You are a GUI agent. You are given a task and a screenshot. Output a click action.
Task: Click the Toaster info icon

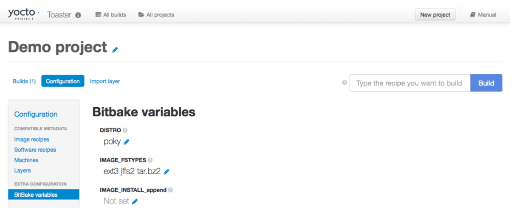pos(78,15)
